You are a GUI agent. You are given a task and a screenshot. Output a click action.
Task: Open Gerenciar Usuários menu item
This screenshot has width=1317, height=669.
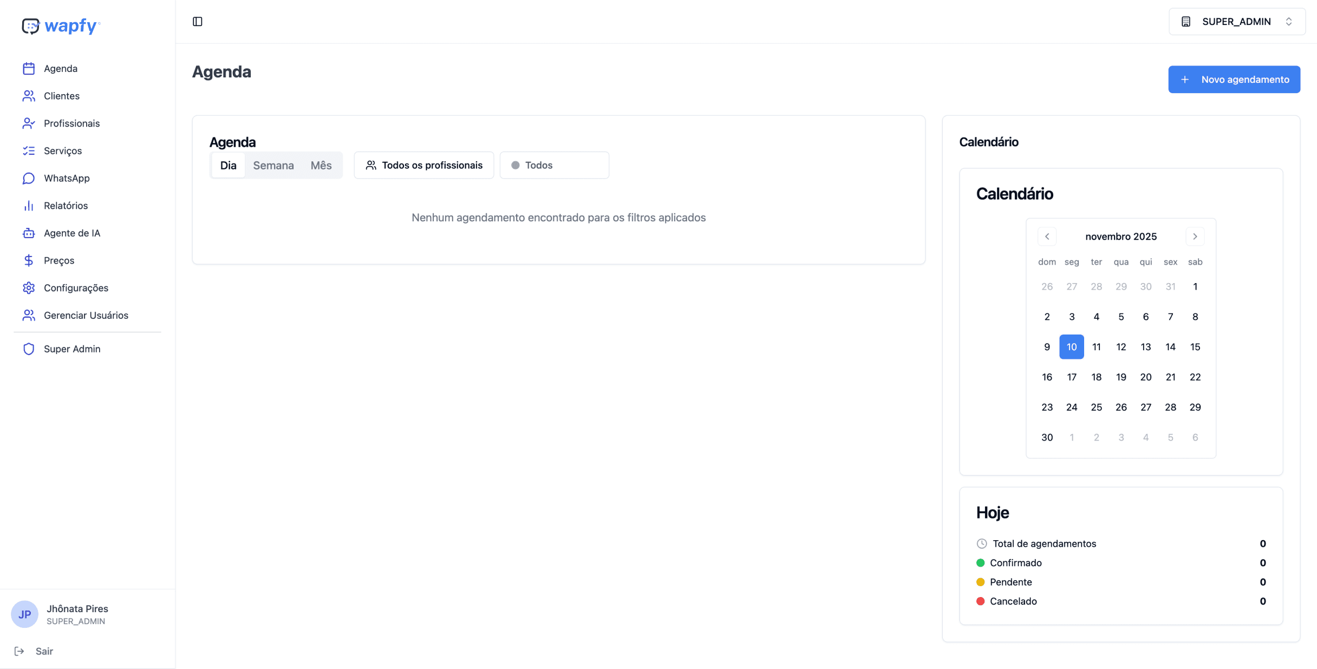coord(86,316)
